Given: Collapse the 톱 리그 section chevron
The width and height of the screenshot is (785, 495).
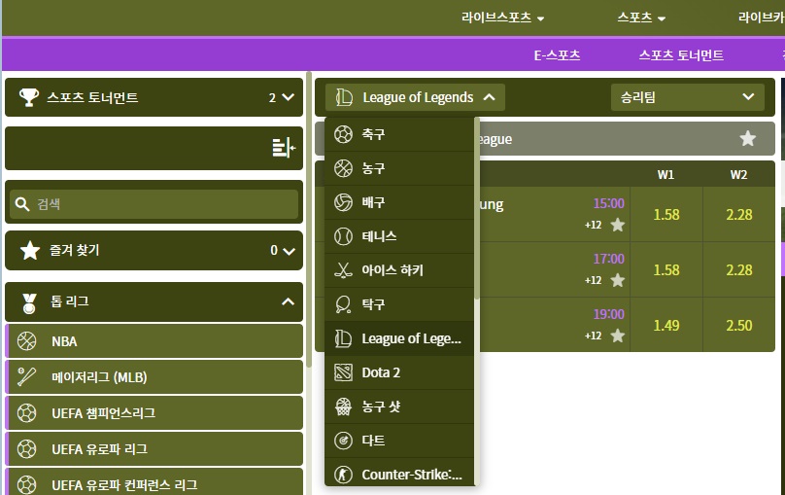Looking at the screenshot, I should 288,301.
